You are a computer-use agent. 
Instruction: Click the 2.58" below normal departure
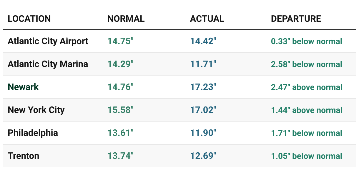(306, 64)
